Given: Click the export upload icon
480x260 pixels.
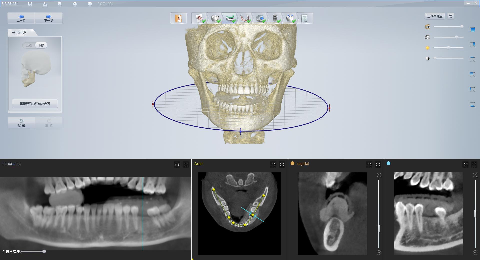Looking at the screenshot, I should pyautogui.click(x=45, y=4).
